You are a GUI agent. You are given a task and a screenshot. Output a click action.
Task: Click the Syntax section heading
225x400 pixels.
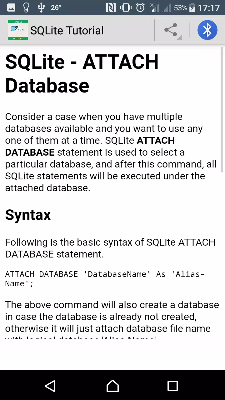click(28, 215)
